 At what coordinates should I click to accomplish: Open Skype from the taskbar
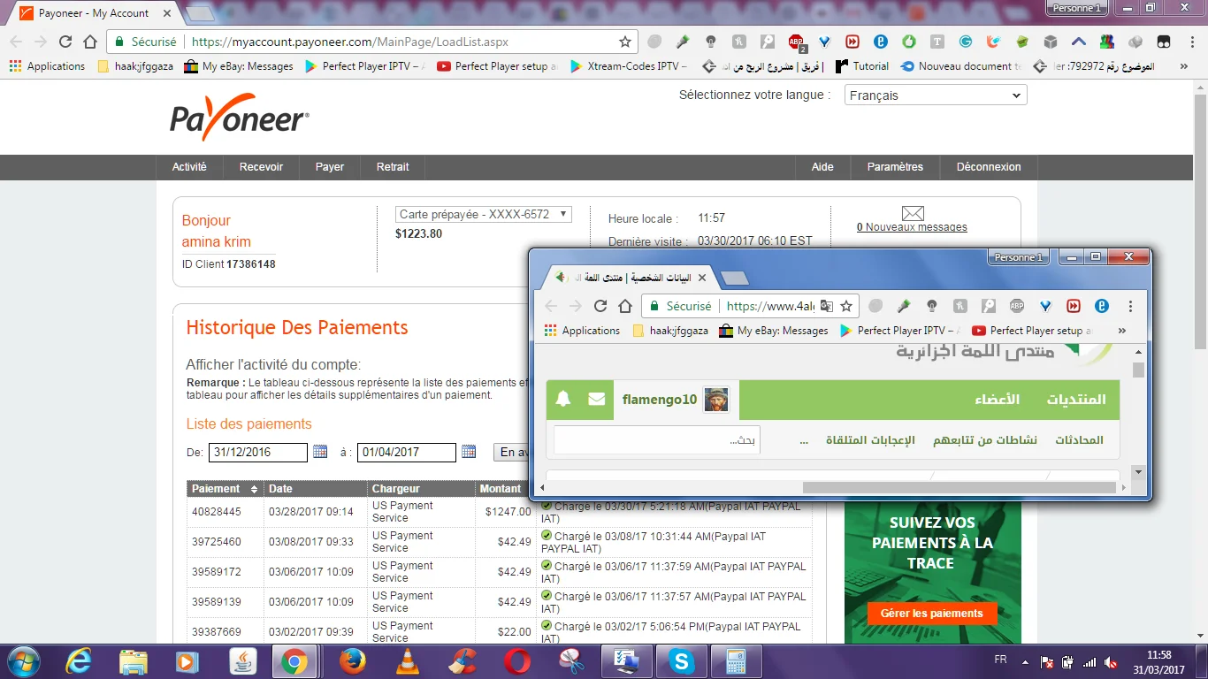click(681, 661)
